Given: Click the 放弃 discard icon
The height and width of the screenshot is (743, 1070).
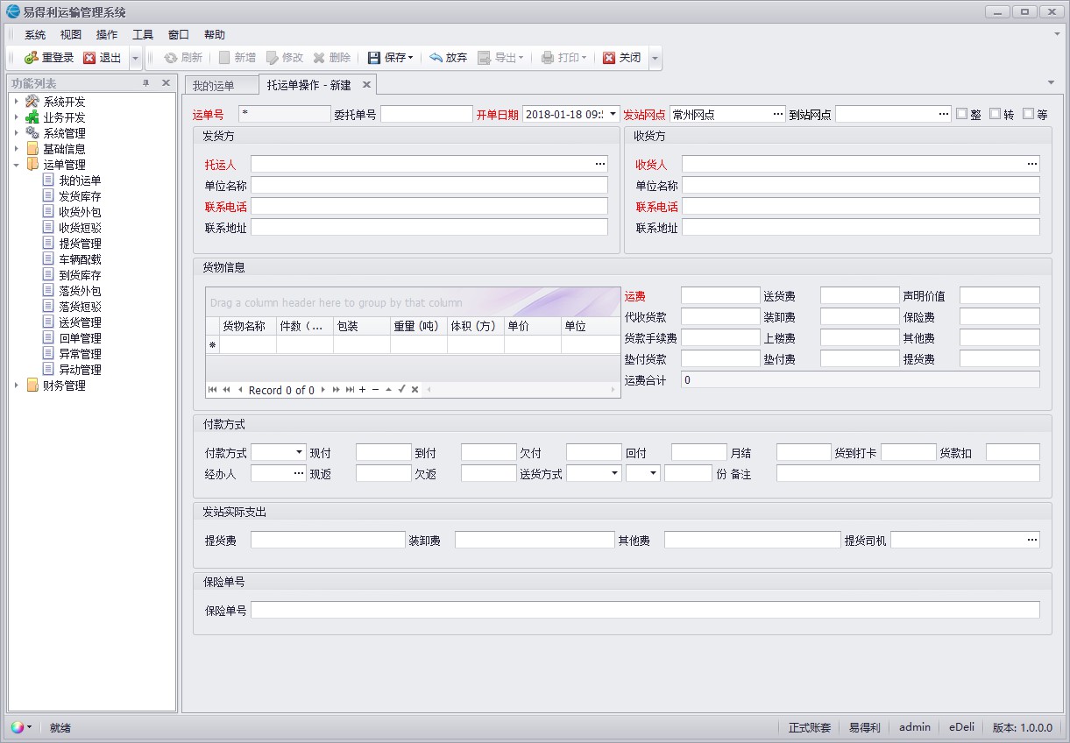Looking at the screenshot, I should click(x=436, y=58).
